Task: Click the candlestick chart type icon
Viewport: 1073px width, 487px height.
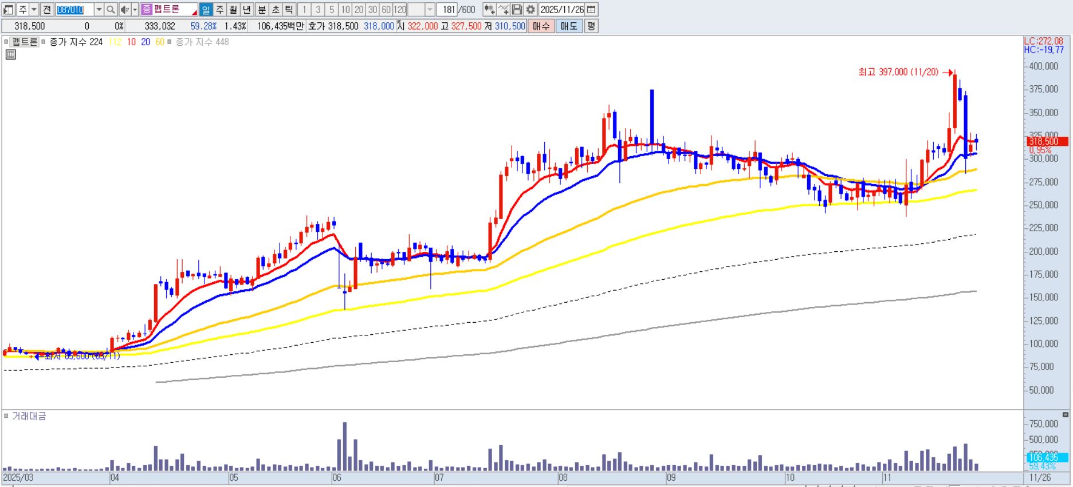Action: [x=489, y=10]
